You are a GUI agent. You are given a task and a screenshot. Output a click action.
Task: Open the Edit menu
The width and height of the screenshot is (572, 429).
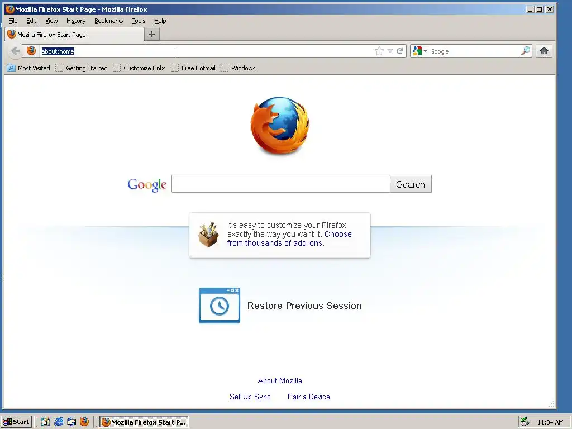point(31,21)
